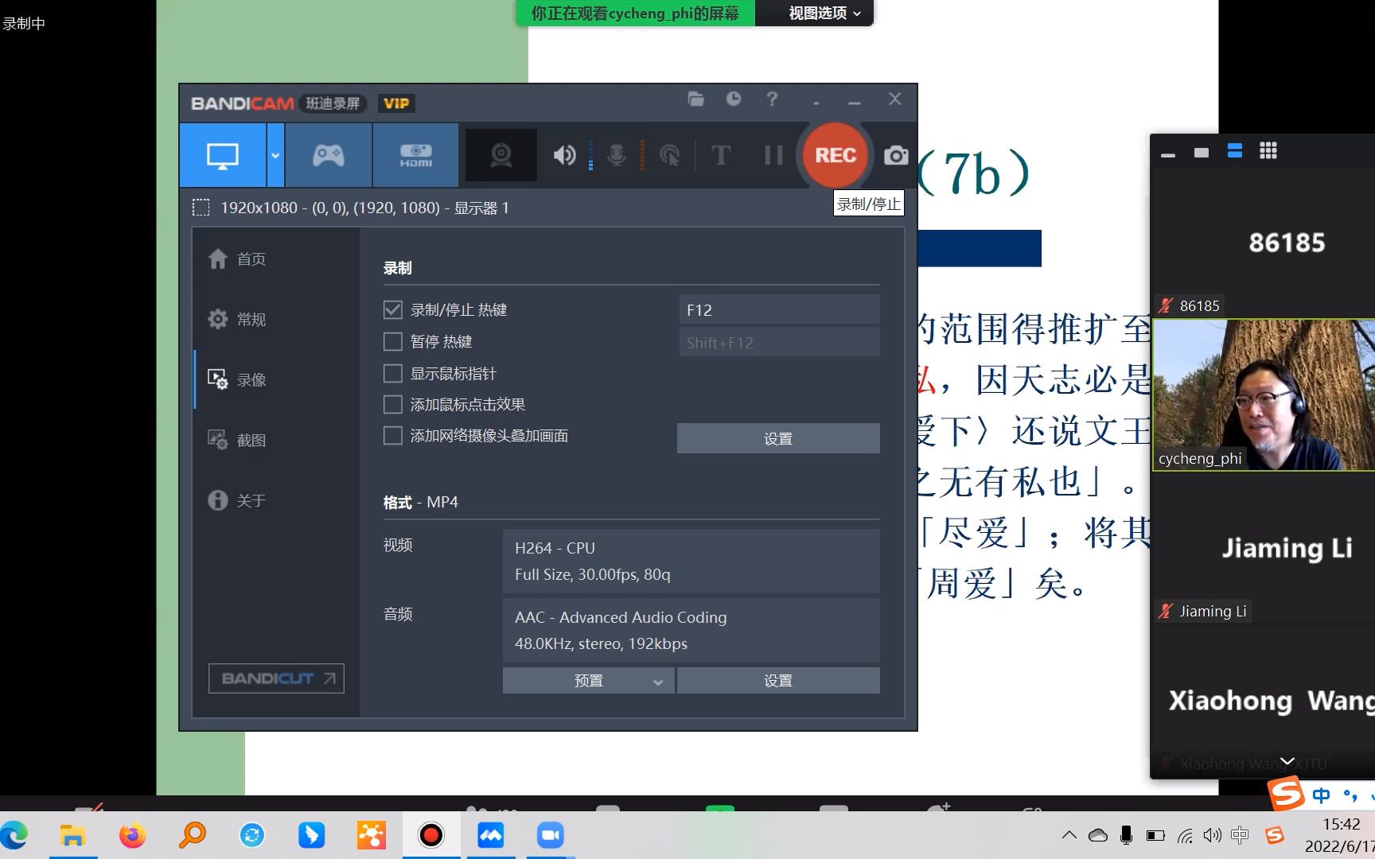1375x859 pixels.
Task: Click the F12 record hotkey field
Action: click(x=779, y=310)
